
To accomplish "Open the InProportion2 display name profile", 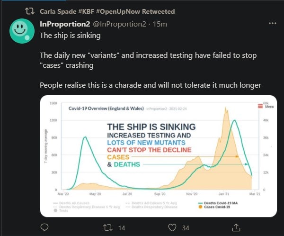I will (x=65, y=24).
